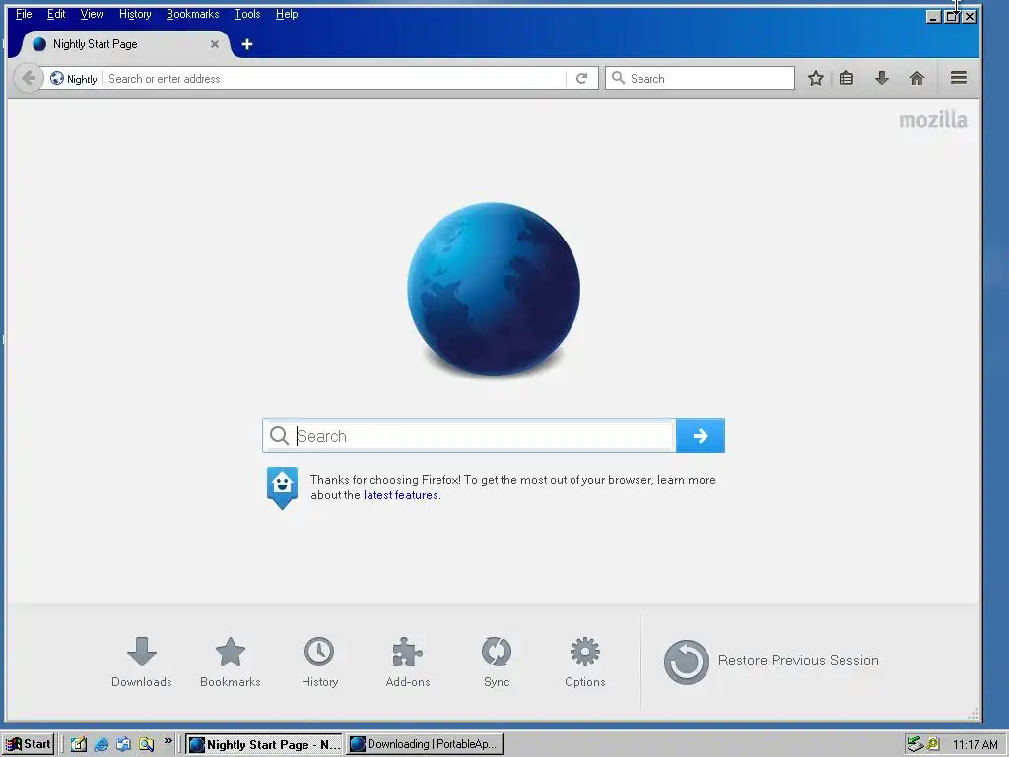
Task: Open Bookmarks from the start page
Action: click(231, 661)
